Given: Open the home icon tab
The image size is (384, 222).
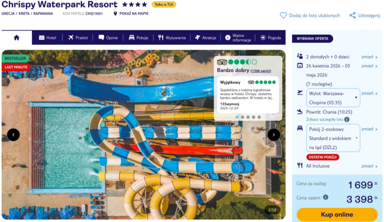Looking at the screenshot, I should click(x=17, y=38).
